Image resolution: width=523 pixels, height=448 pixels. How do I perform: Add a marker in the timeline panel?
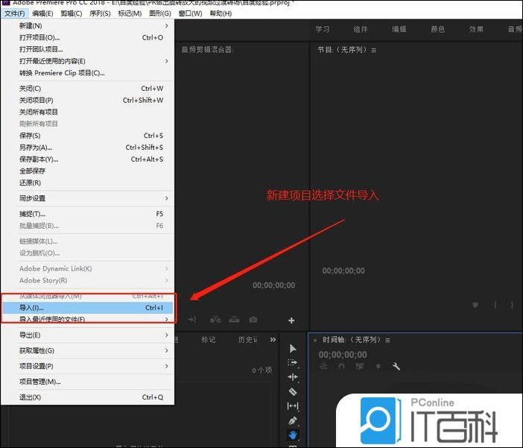pyautogui.click(x=378, y=367)
